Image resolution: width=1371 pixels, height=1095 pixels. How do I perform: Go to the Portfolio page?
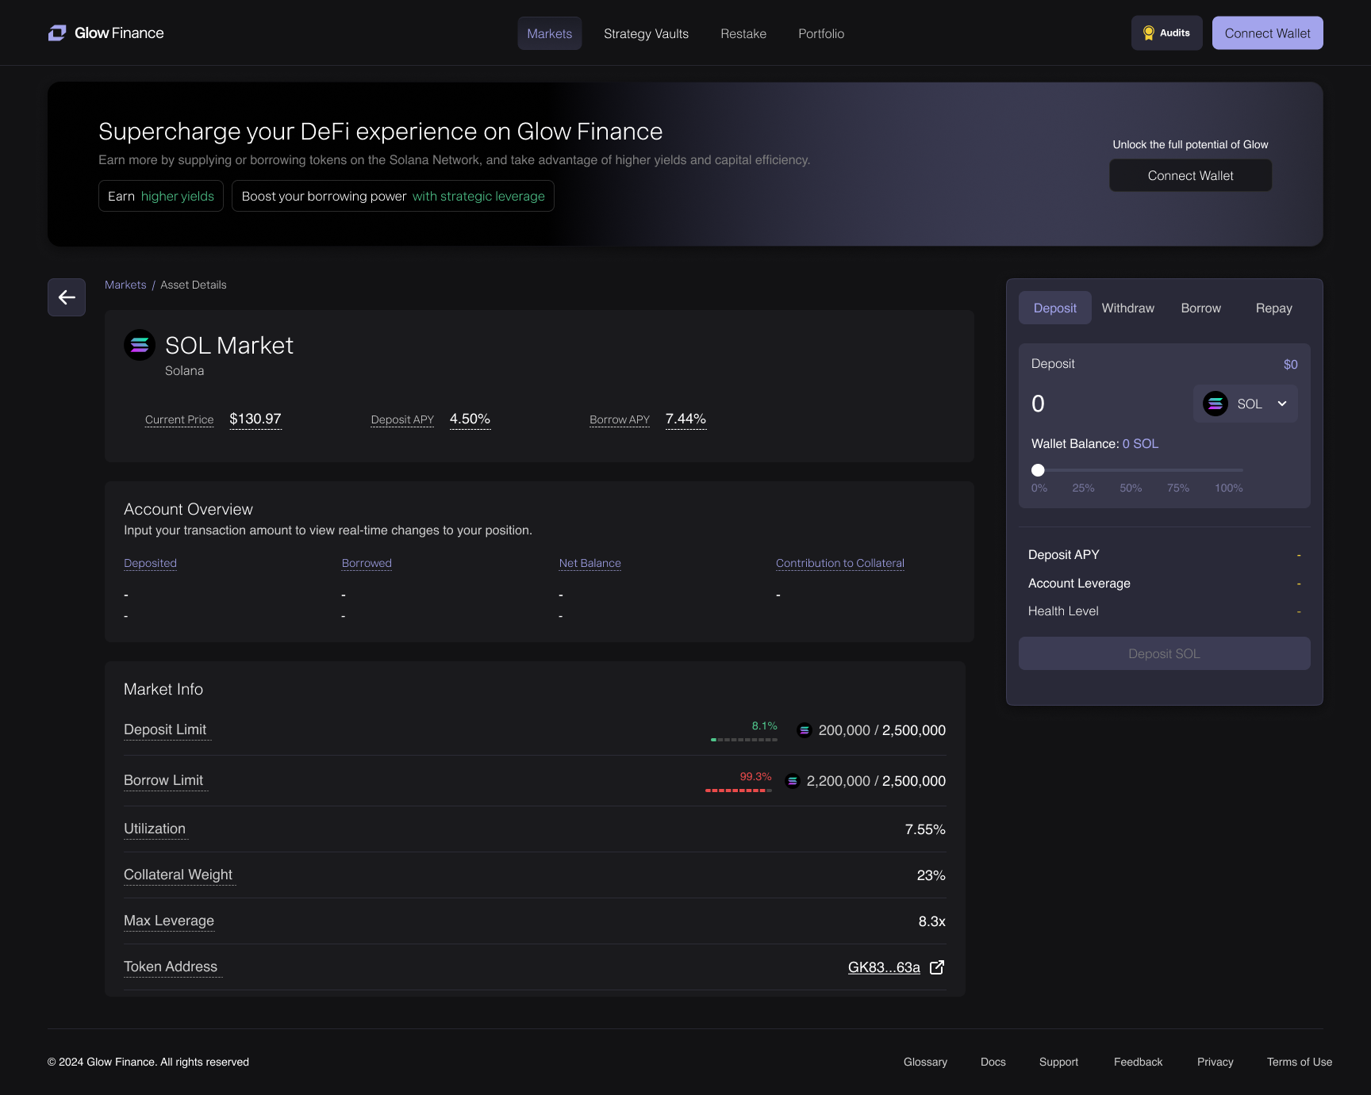point(820,34)
